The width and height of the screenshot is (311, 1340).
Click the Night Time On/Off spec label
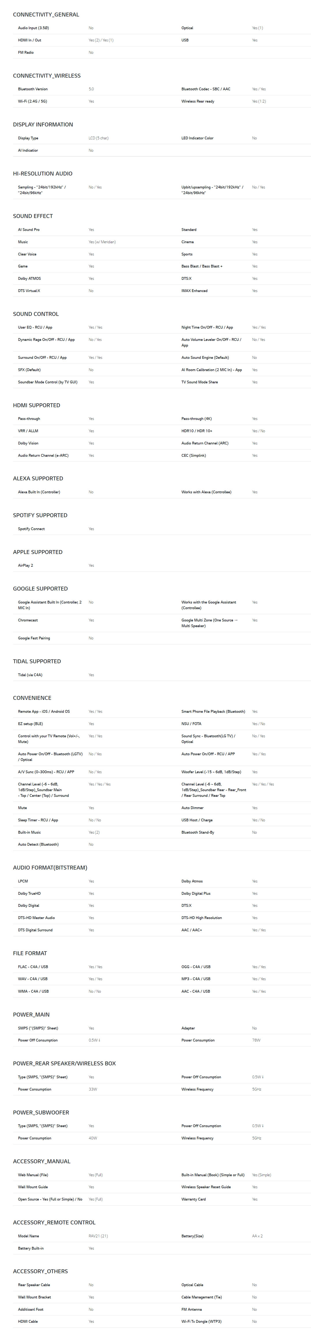pos(207,327)
